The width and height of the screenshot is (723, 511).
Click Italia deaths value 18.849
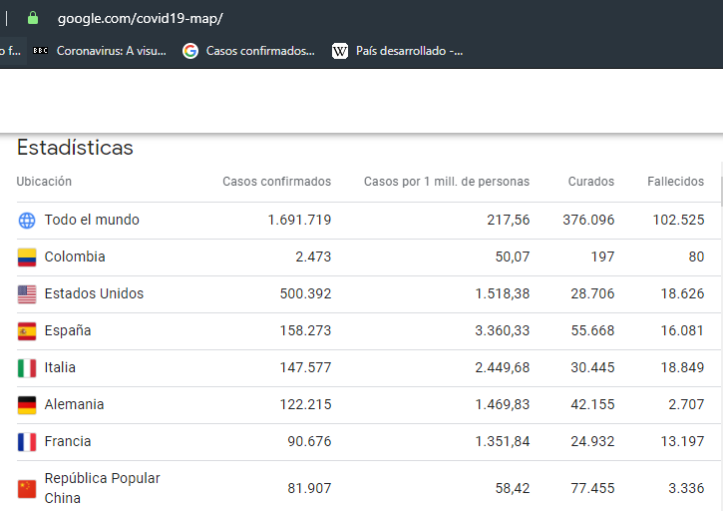(x=682, y=367)
